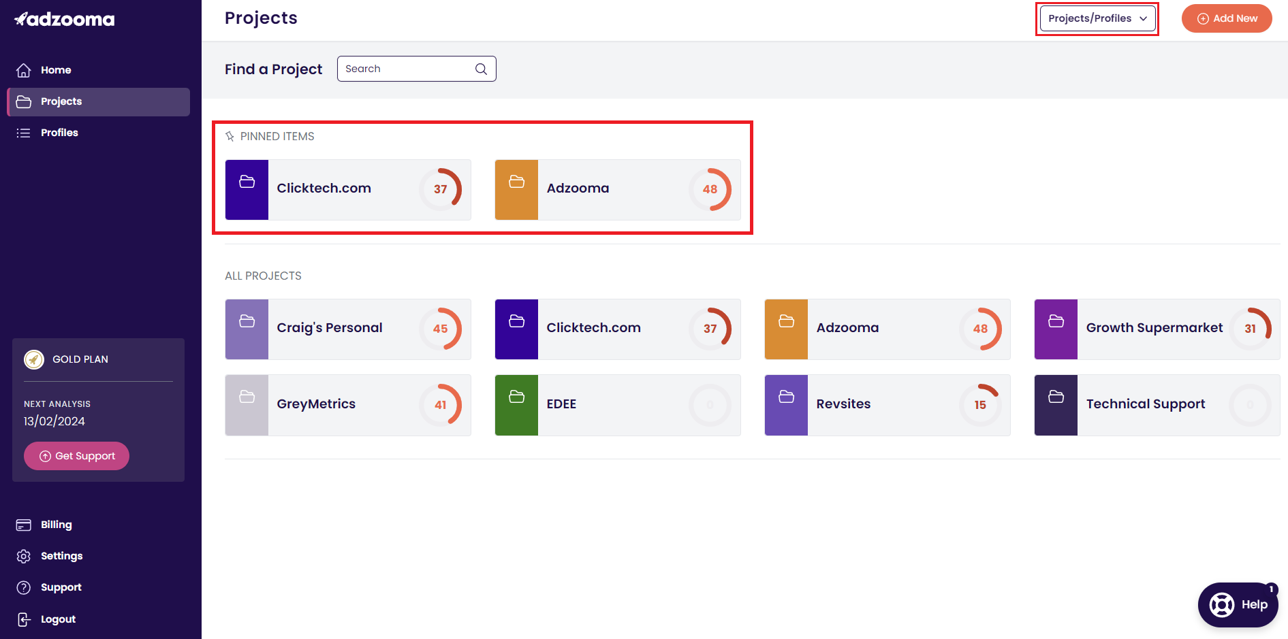This screenshot has height=639, width=1288.
Task: Click the Logout door icon
Action: [24, 619]
